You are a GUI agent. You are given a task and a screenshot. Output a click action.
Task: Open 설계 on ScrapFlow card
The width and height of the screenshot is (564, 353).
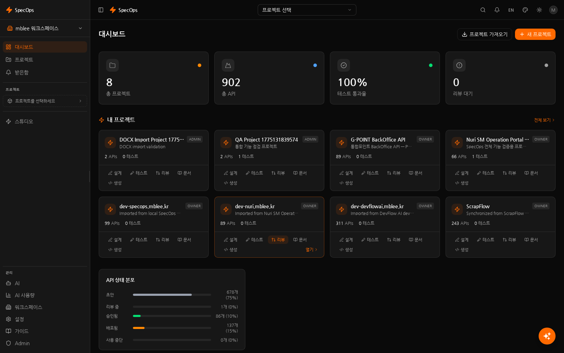coord(462,240)
